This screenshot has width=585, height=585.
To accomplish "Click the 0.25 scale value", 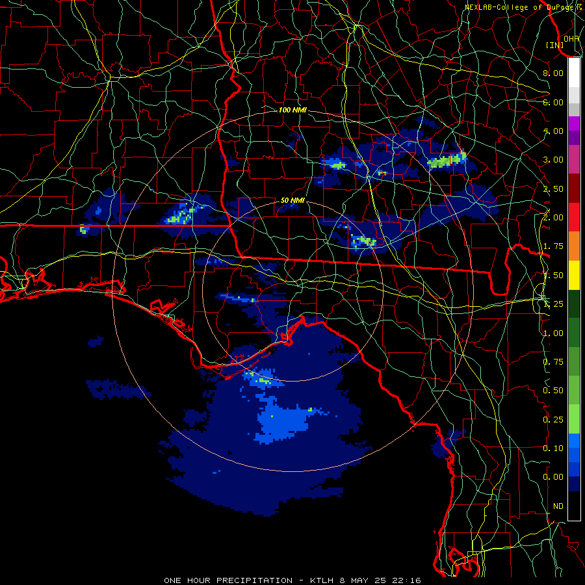I will click(553, 420).
